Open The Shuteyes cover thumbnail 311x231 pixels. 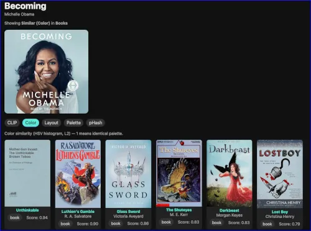[179, 173]
